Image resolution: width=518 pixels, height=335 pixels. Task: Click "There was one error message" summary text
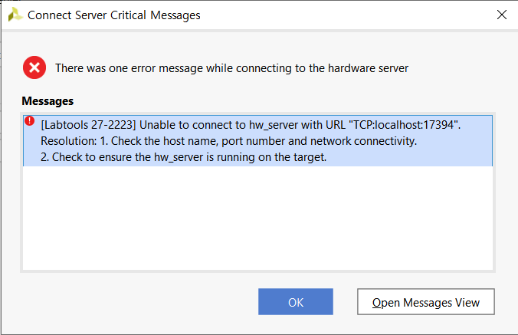pyautogui.click(x=130, y=68)
